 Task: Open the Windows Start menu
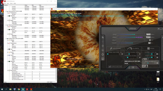pyautogui.click(x=2, y=89)
